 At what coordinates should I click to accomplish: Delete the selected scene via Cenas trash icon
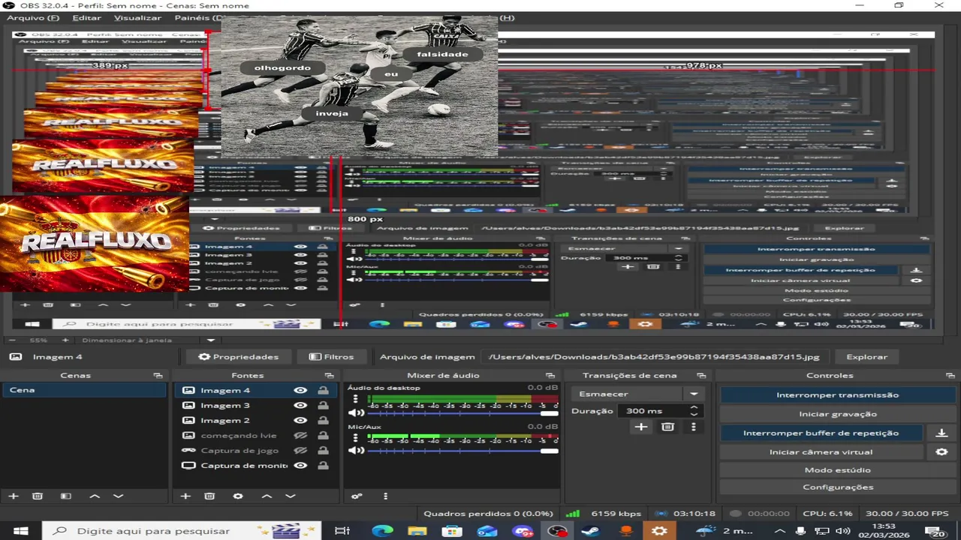pyautogui.click(x=37, y=496)
